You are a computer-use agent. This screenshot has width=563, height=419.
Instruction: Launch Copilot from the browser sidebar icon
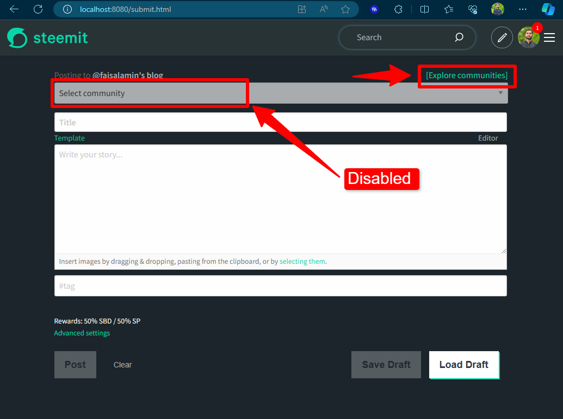pyautogui.click(x=548, y=9)
